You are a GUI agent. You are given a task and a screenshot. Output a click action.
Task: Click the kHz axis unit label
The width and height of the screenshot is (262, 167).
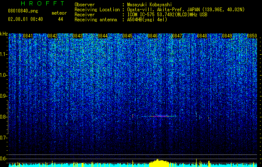point(4,34)
